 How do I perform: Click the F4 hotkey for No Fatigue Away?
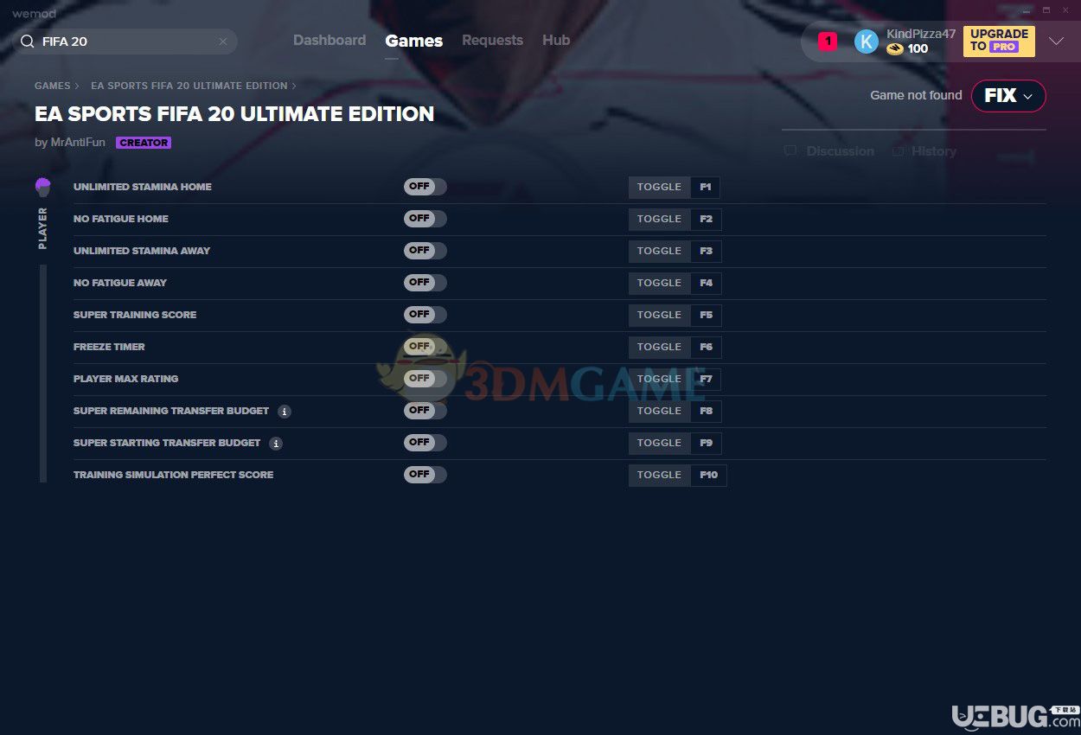tap(706, 284)
